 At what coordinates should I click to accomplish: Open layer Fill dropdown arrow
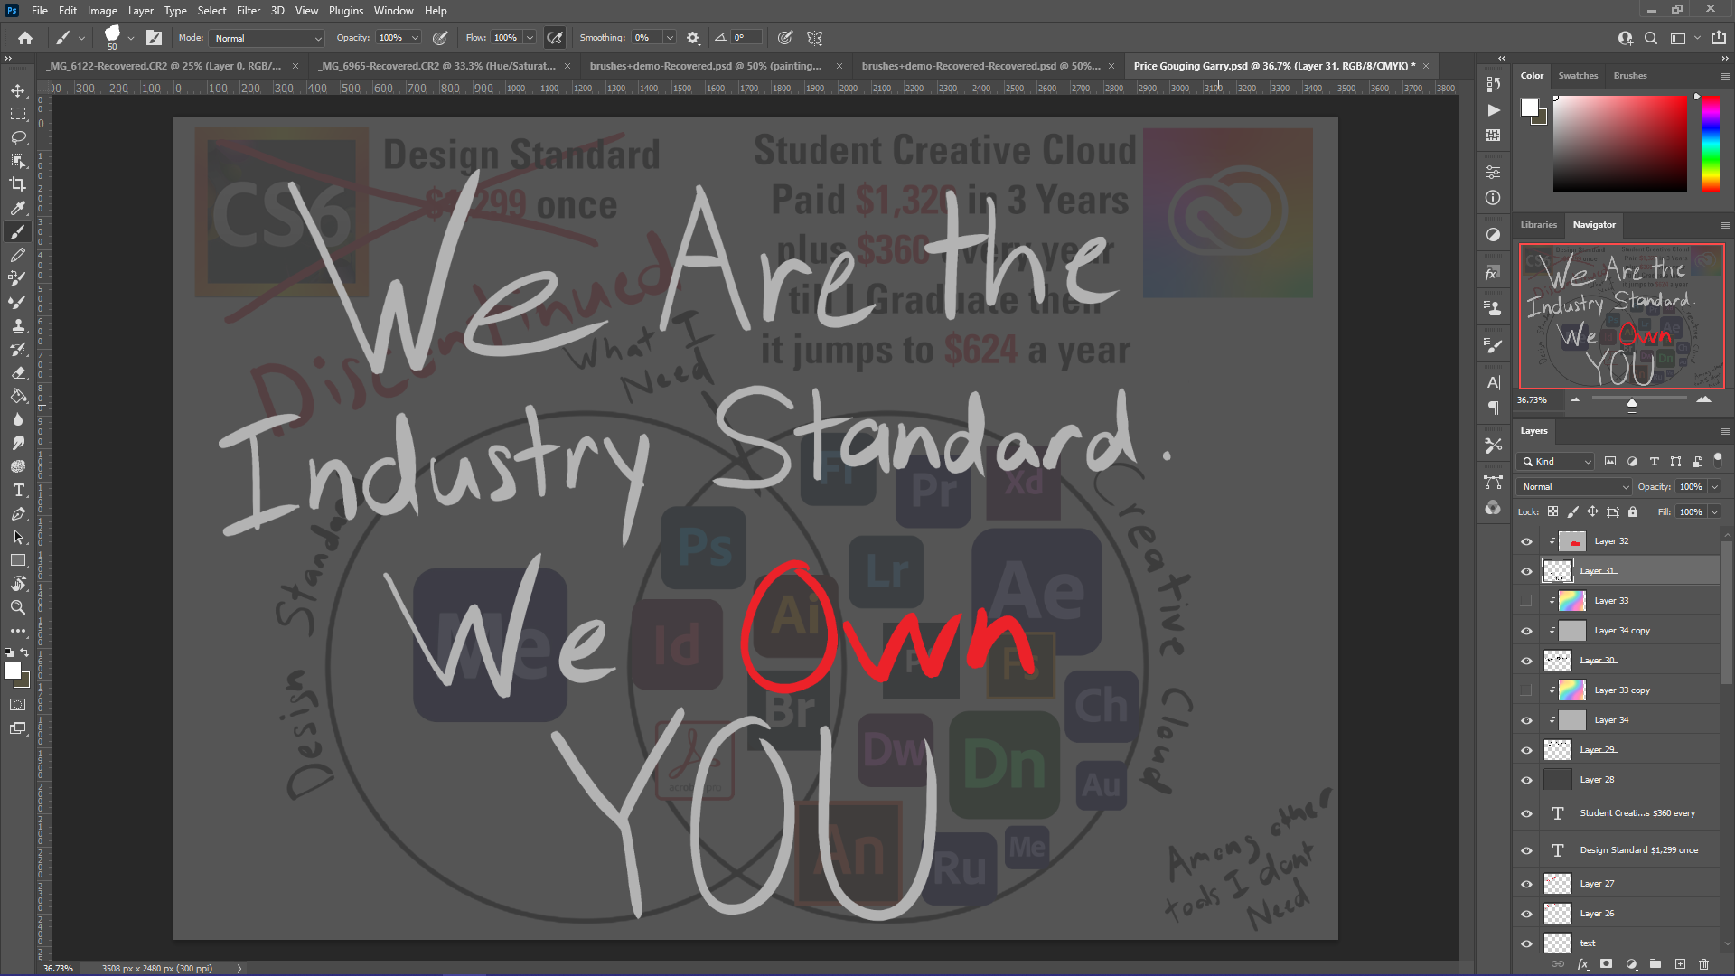coord(1714,511)
